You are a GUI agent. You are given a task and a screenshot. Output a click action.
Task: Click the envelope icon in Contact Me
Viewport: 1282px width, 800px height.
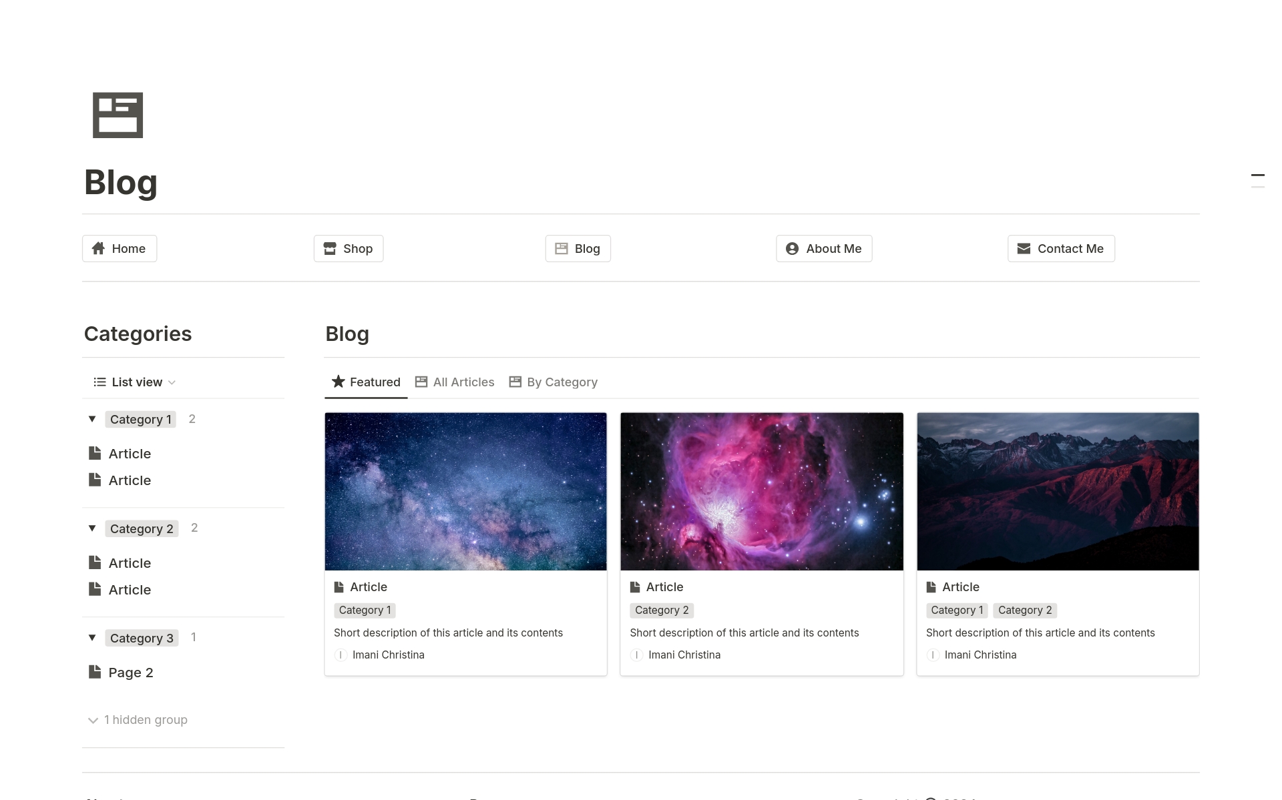click(x=1024, y=248)
